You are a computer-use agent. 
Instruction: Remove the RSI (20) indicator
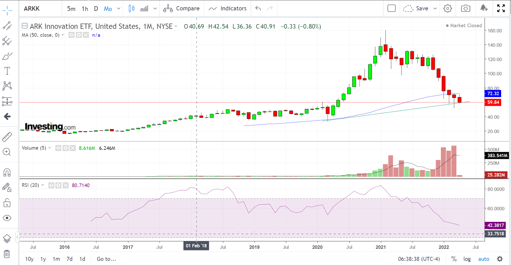tap(65, 185)
